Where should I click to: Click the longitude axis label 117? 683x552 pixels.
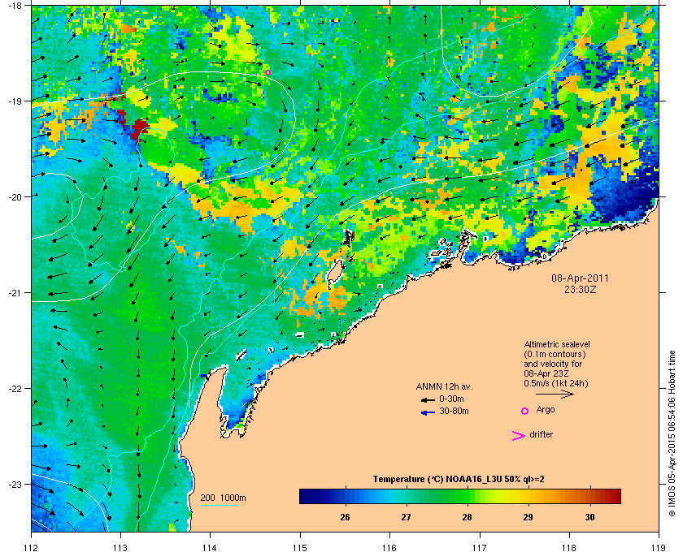pyautogui.click(x=479, y=547)
